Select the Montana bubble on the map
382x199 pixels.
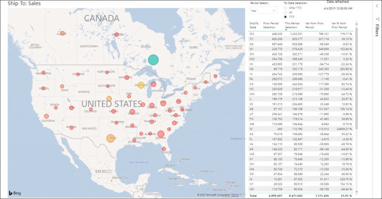click(78, 74)
